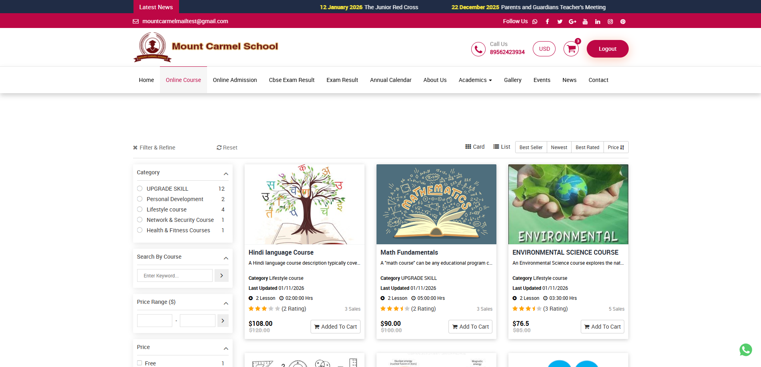Open the shopping cart icon

[571, 49]
